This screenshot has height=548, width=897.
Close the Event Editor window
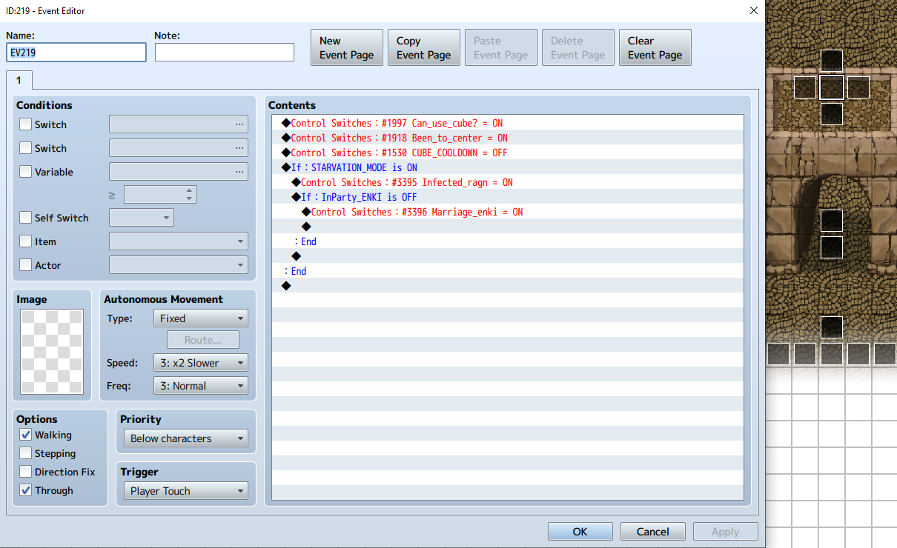pyautogui.click(x=753, y=11)
